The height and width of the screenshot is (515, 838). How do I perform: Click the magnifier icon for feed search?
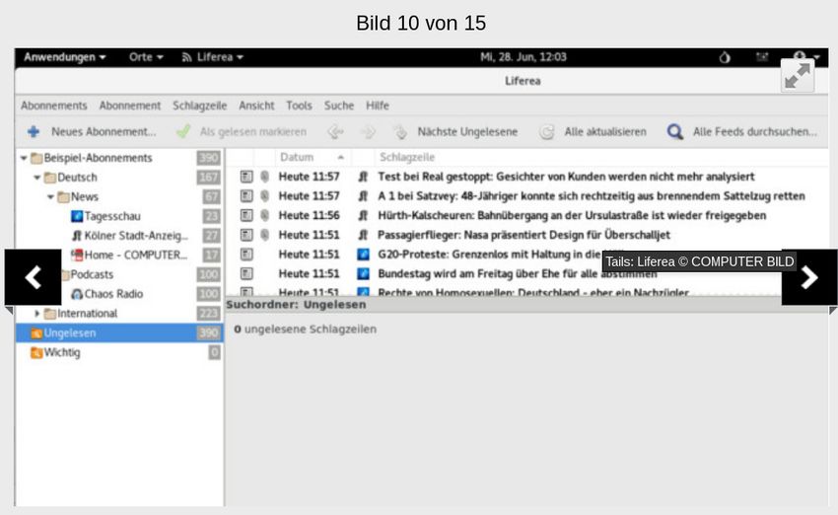point(675,131)
